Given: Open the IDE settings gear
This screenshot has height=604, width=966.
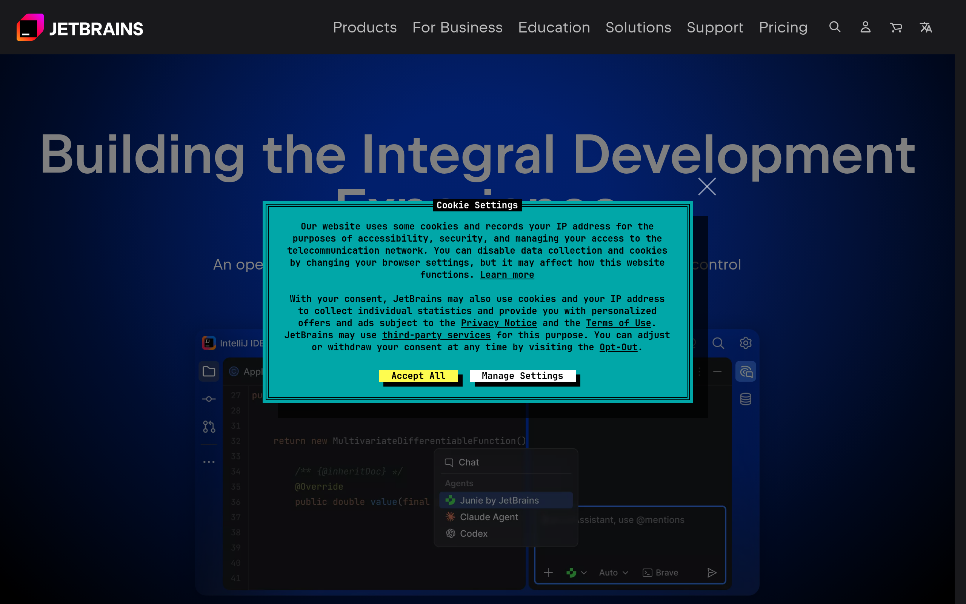Looking at the screenshot, I should pos(745,343).
